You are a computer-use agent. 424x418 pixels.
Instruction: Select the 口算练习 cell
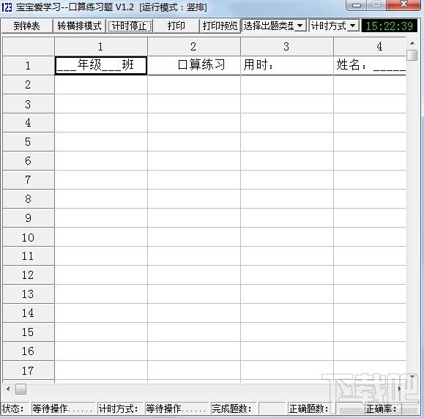pyautogui.click(x=194, y=65)
